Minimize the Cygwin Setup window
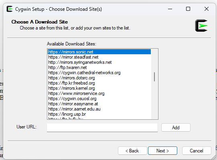This screenshot has height=160, width=217. point(170,9)
